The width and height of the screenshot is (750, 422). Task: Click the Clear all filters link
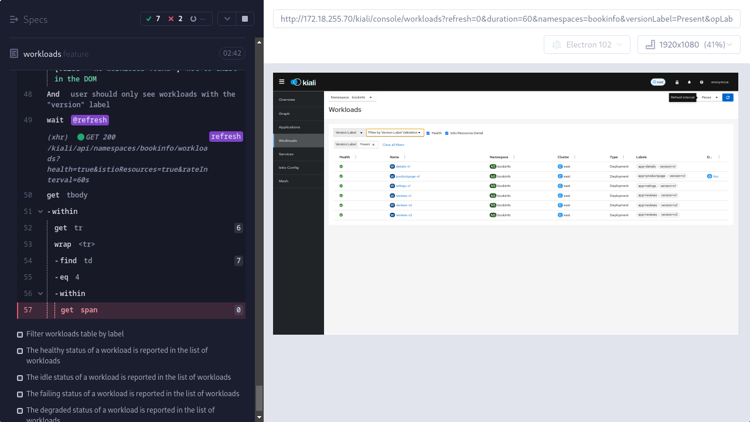(x=393, y=145)
